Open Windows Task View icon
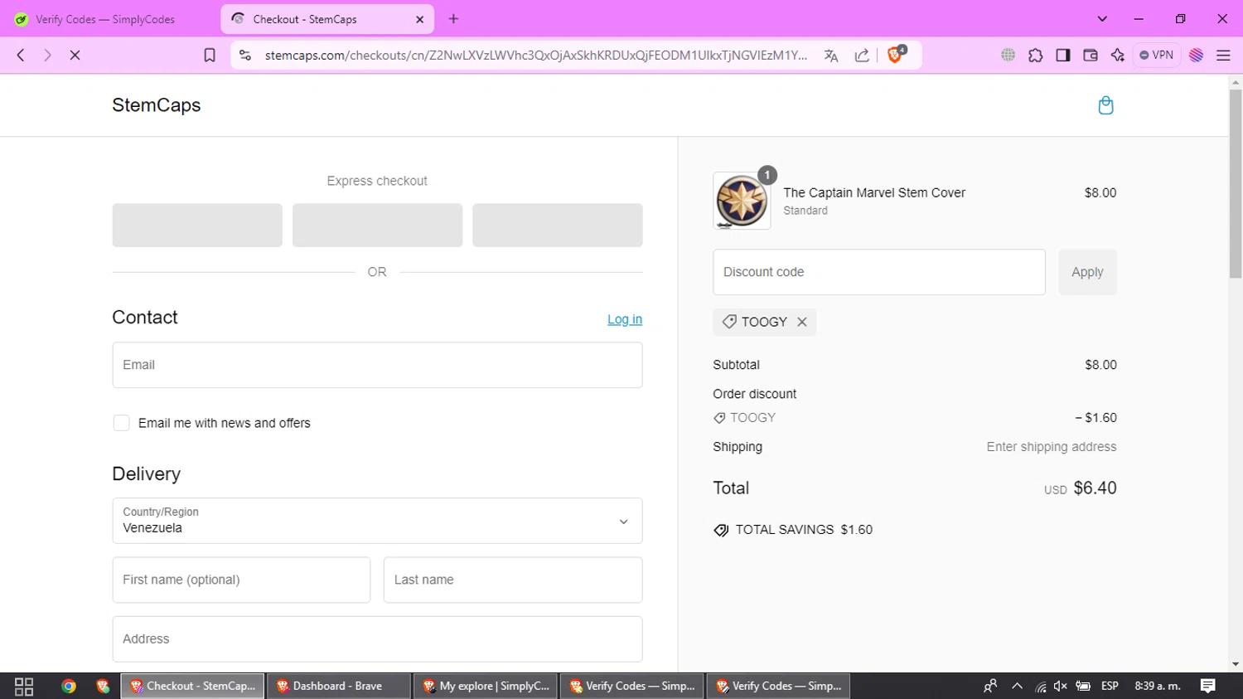This screenshot has width=1243, height=699. point(24,686)
